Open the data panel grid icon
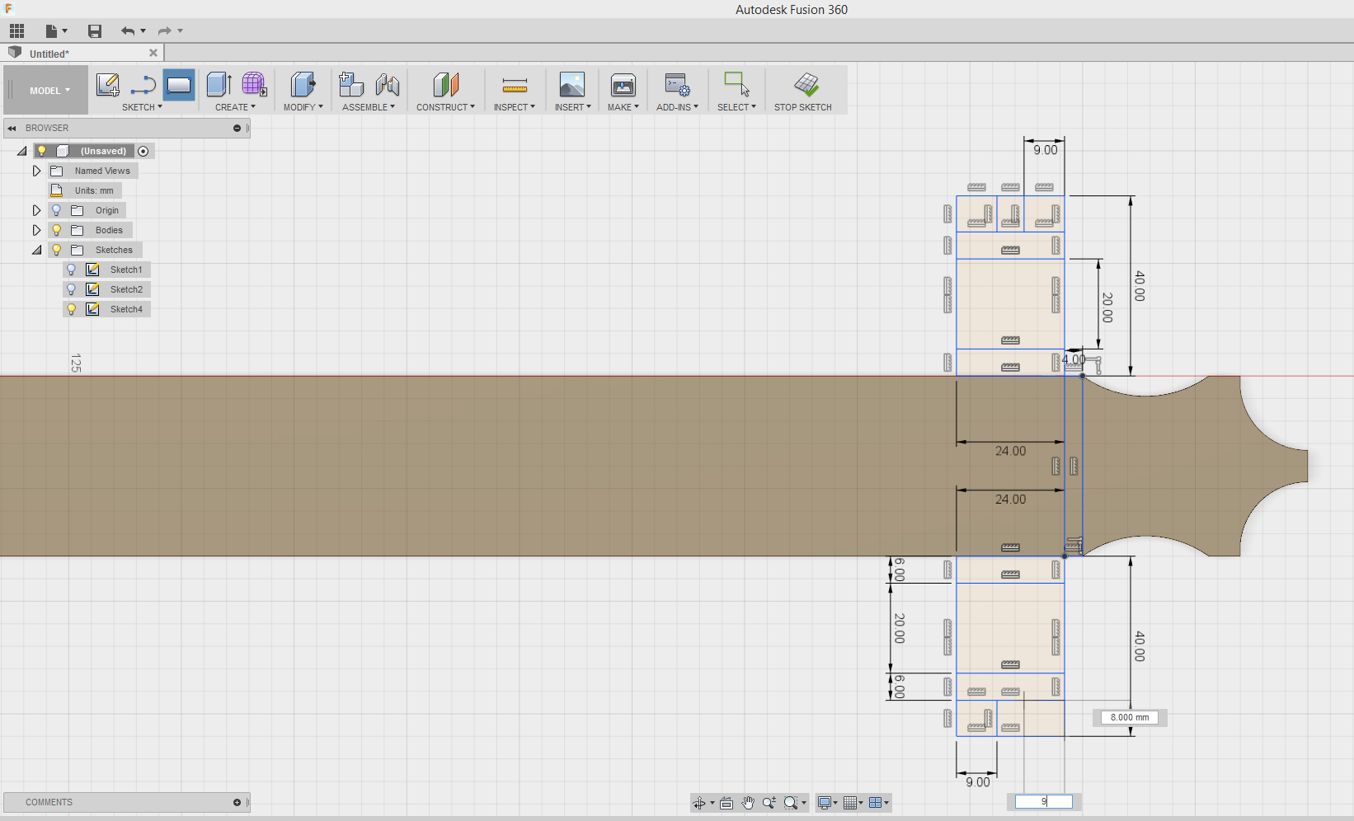The height and width of the screenshot is (821, 1354). pyautogui.click(x=16, y=31)
